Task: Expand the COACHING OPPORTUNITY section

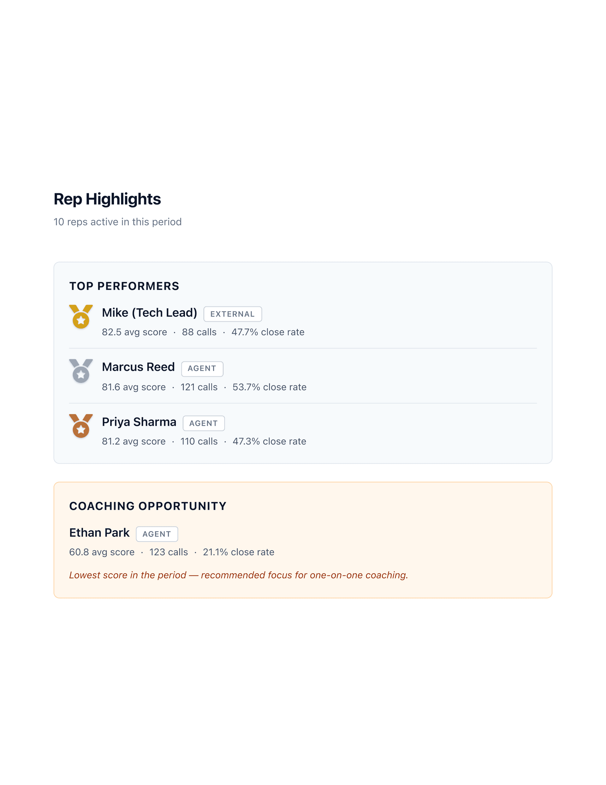Action: click(148, 505)
